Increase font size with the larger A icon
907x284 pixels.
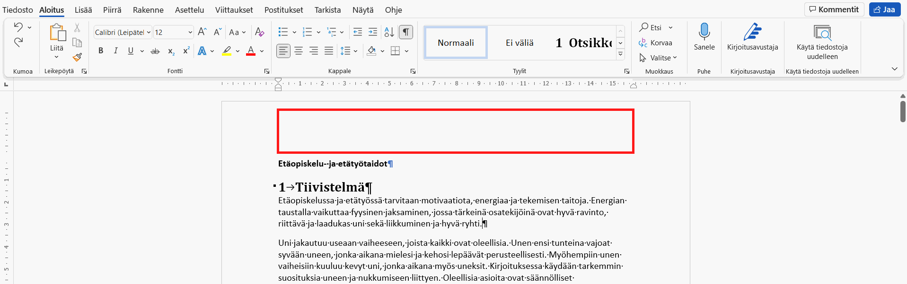pyautogui.click(x=202, y=32)
